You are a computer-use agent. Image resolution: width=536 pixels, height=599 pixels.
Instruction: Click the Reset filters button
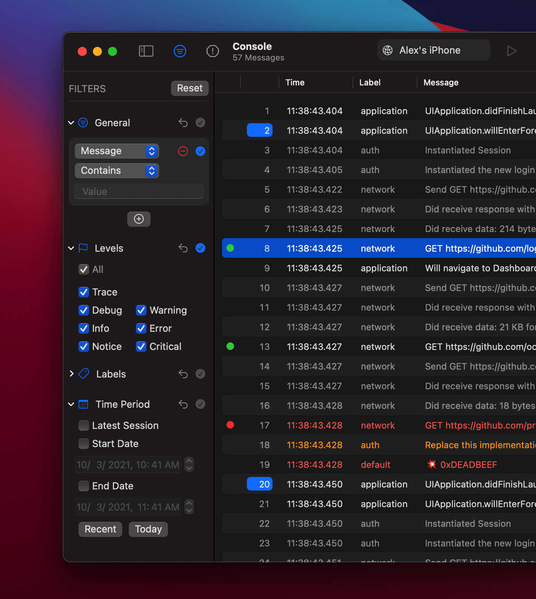tap(190, 88)
